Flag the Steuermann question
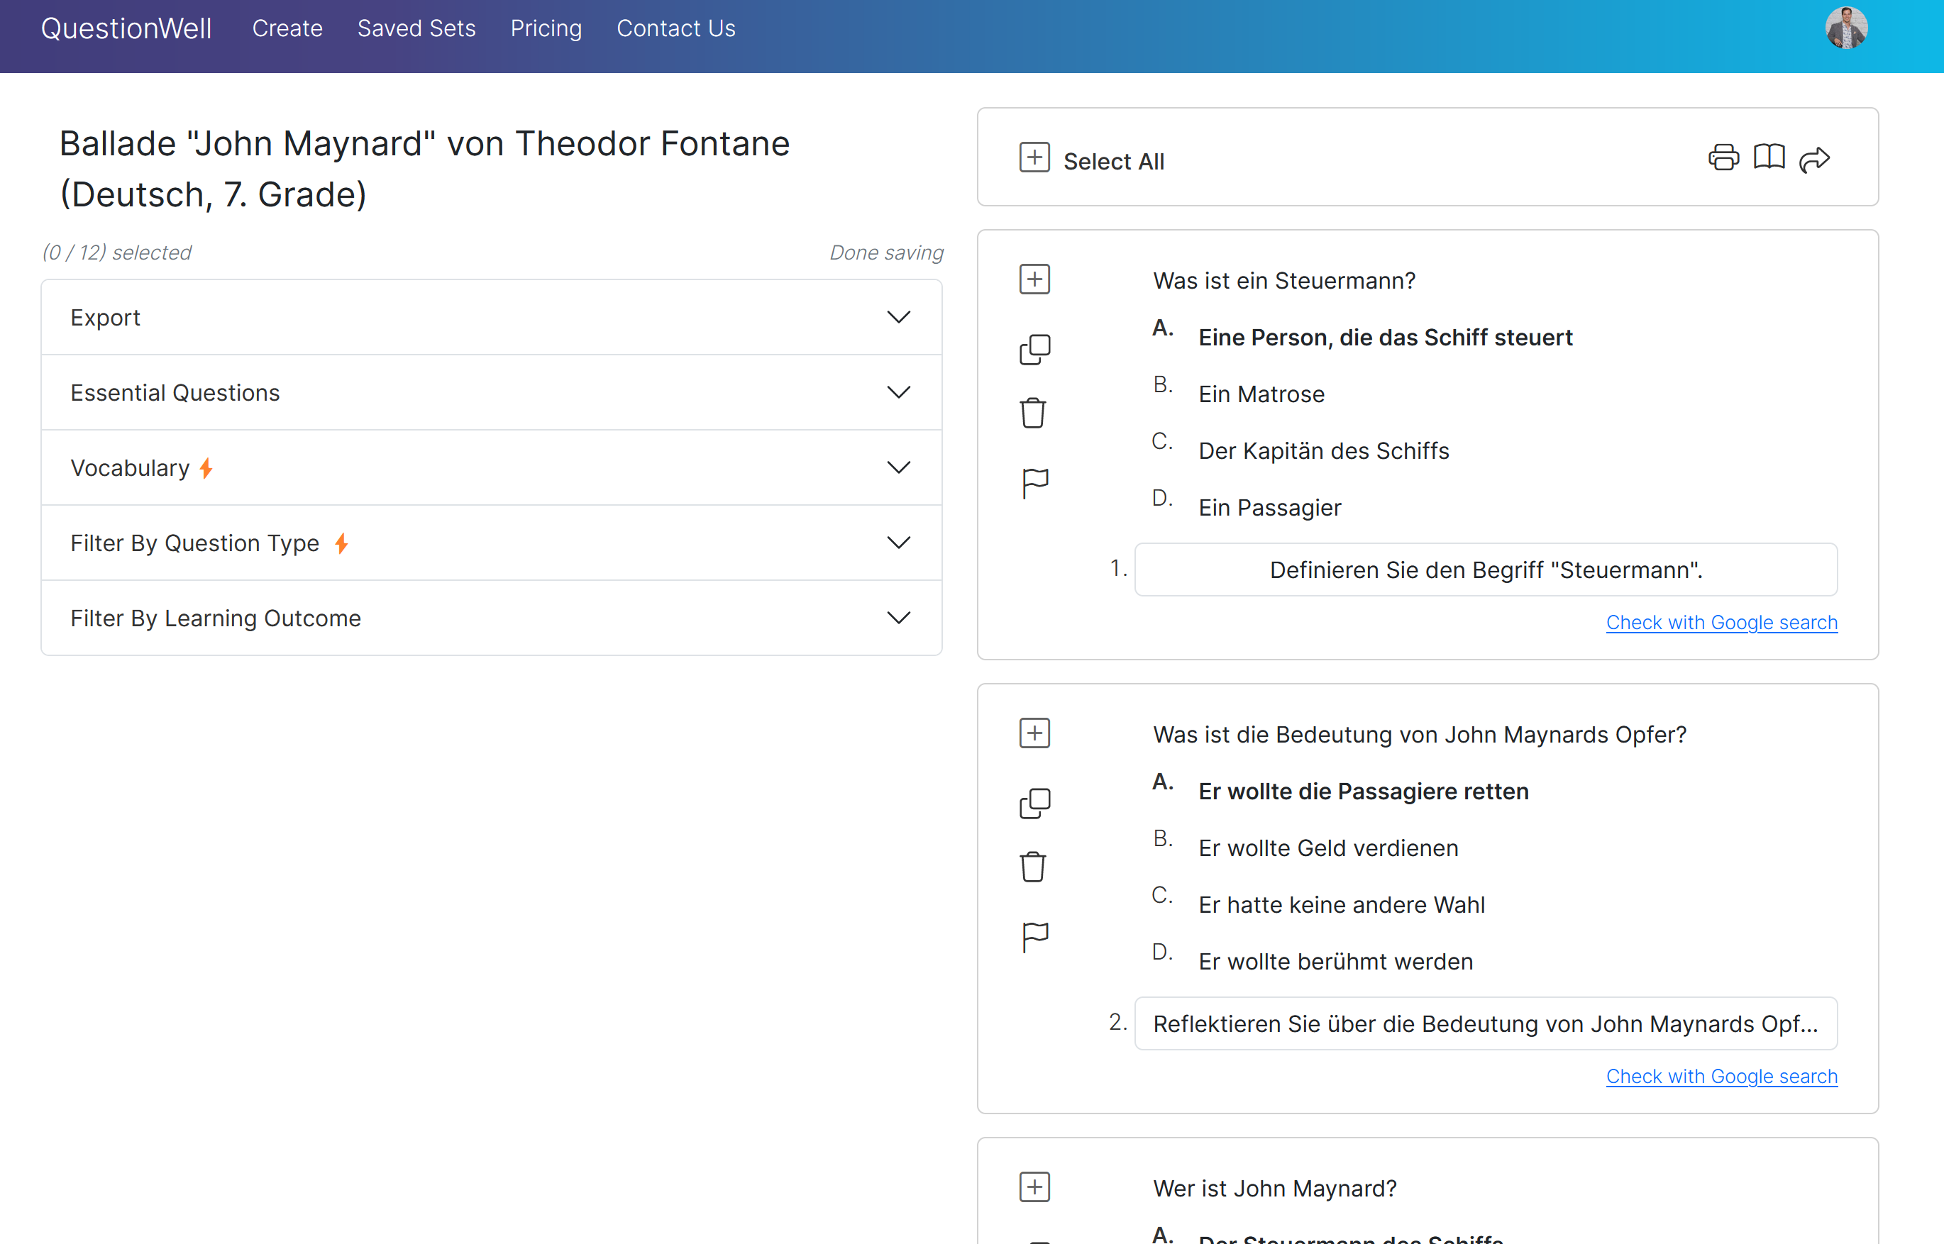1944x1244 pixels. (x=1034, y=483)
